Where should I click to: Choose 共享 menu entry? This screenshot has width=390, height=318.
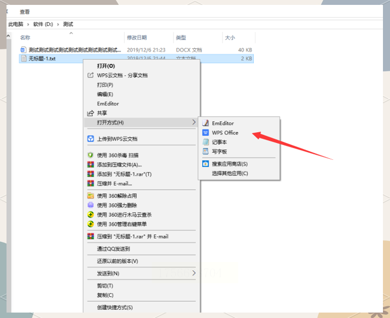pos(102,113)
